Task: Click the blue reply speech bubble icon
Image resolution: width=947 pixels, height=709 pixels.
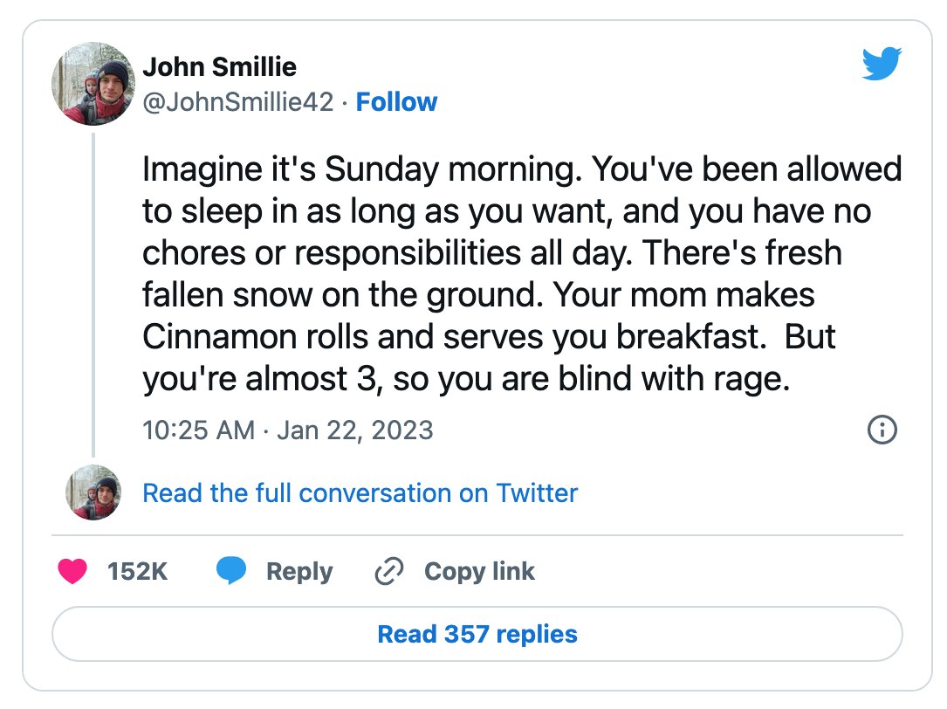Action: 231,570
